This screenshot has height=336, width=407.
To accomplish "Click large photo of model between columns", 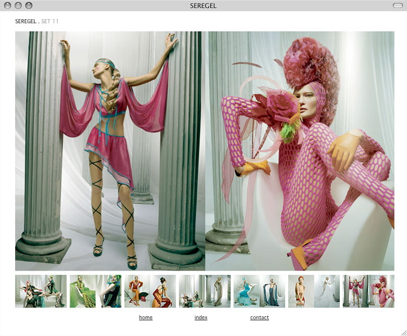I will [x=110, y=151].
